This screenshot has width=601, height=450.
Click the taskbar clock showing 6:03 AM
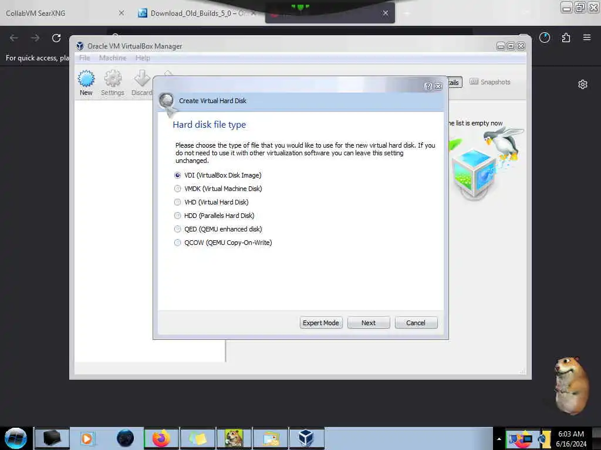(x=571, y=438)
